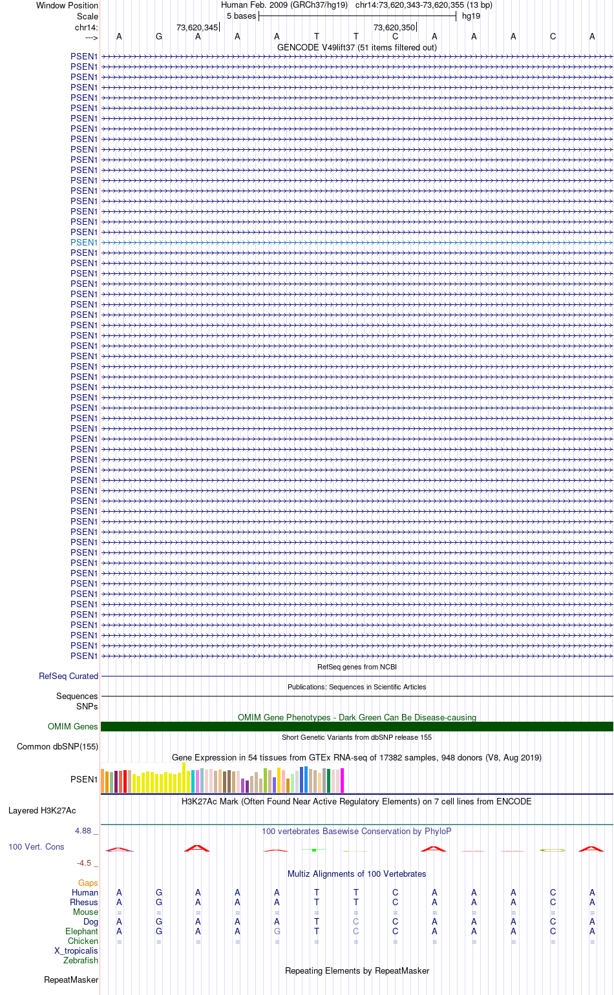Click the magenta last bar in GTEx chart

pos(343,780)
